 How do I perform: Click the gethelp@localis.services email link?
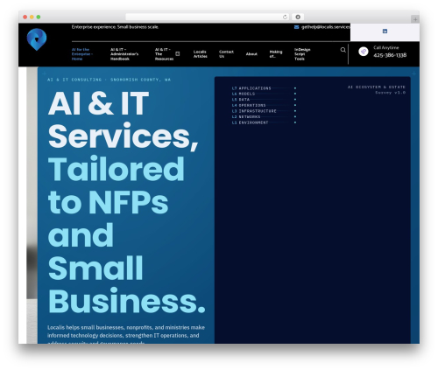point(326,27)
